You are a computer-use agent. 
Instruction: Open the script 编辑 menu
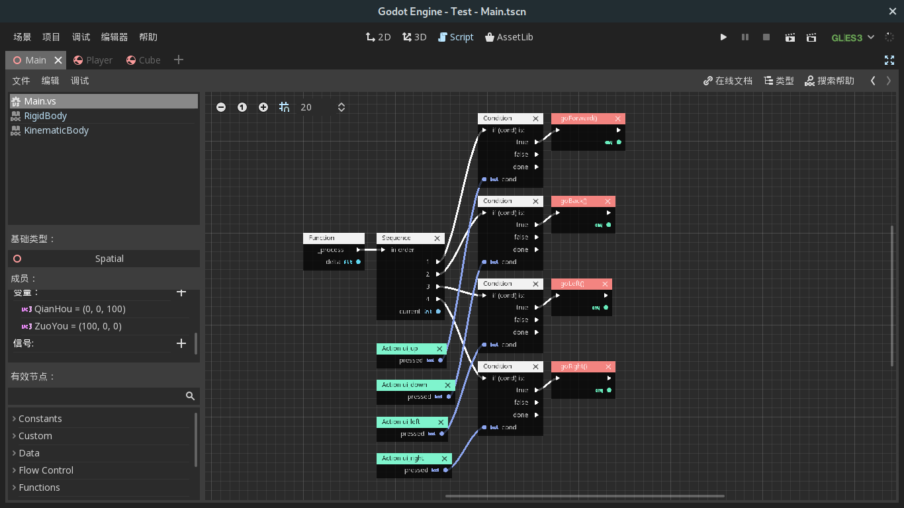(50, 81)
